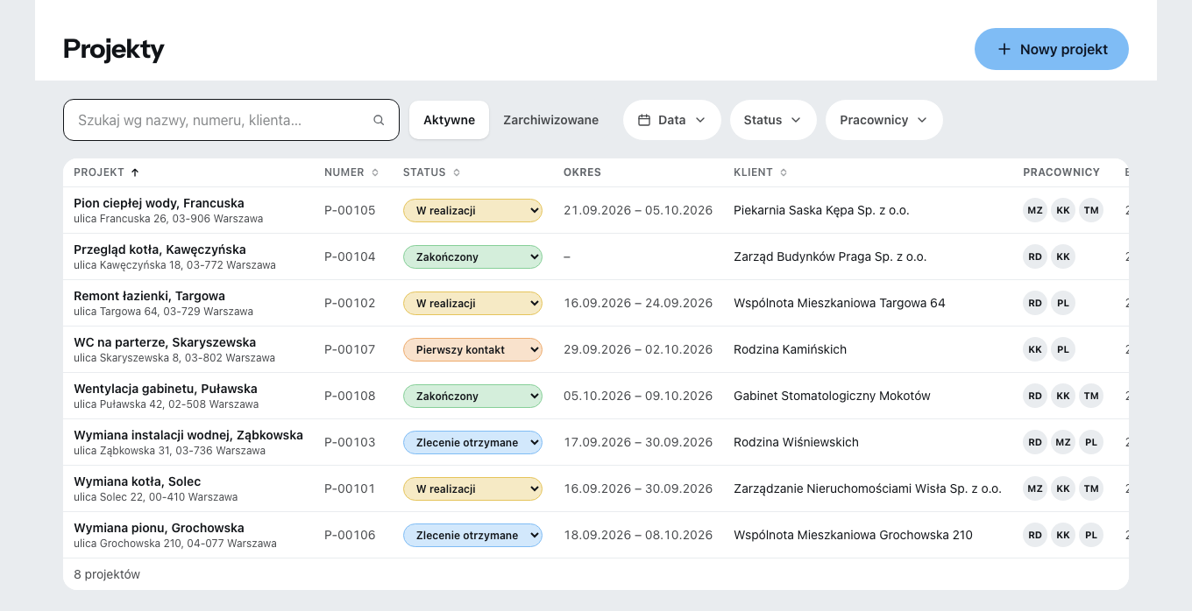Click project number P-00105
1192x611 pixels.
point(350,210)
